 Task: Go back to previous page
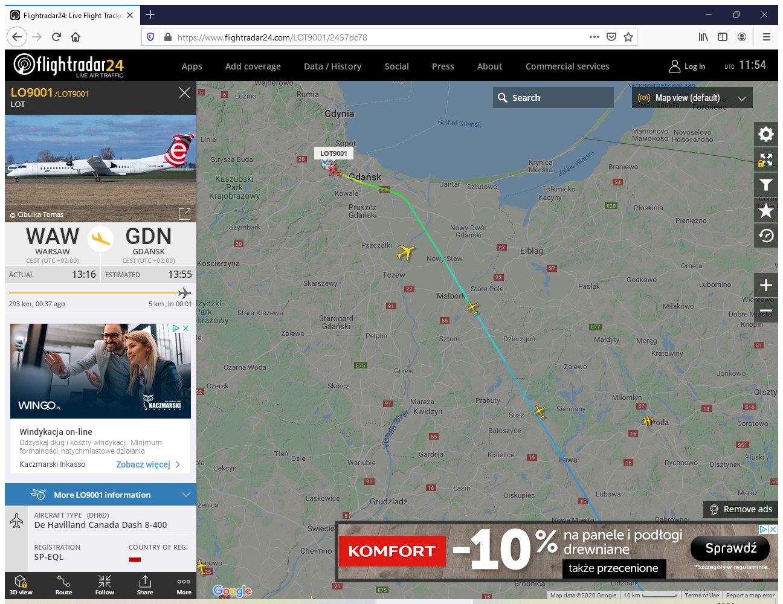click(x=17, y=37)
